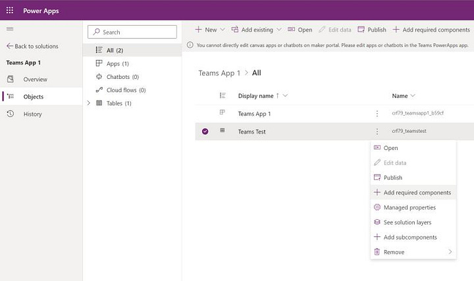Click the table icon in Teams Test row

click(223, 130)
